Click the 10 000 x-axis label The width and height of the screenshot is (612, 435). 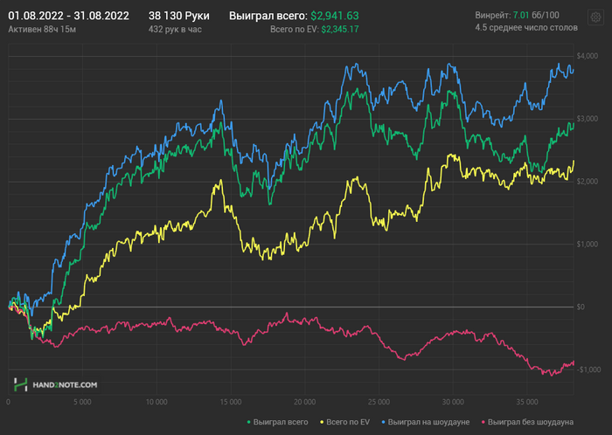[156, 402]
